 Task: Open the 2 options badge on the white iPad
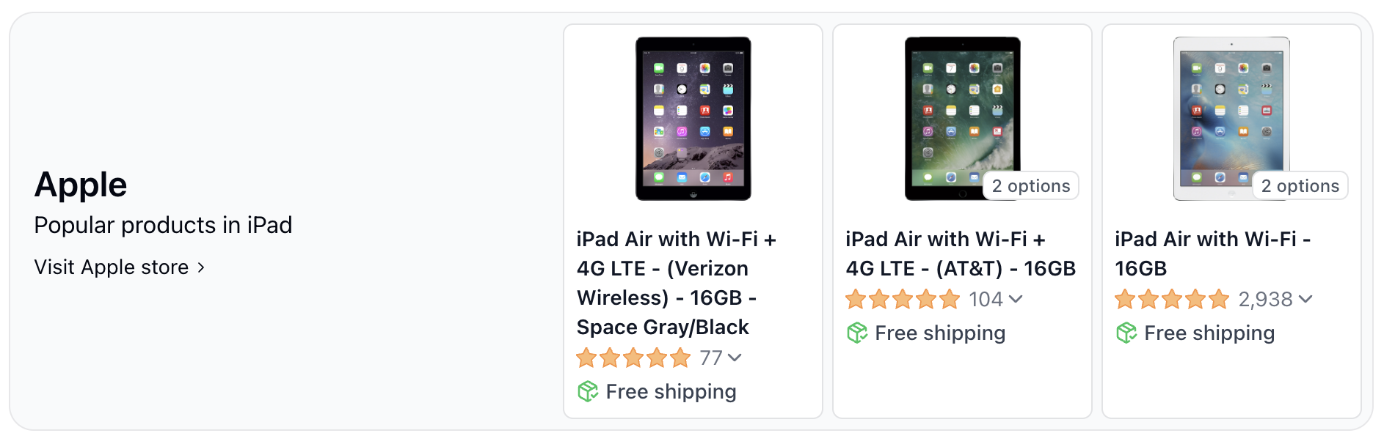point(1300,186)
